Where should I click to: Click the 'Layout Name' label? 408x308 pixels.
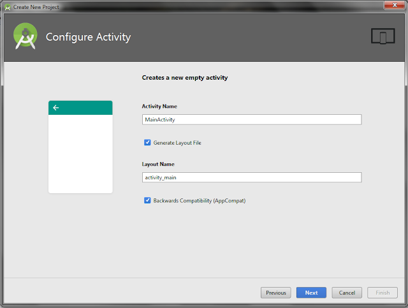pyautogui.click(x=158, y=164)
